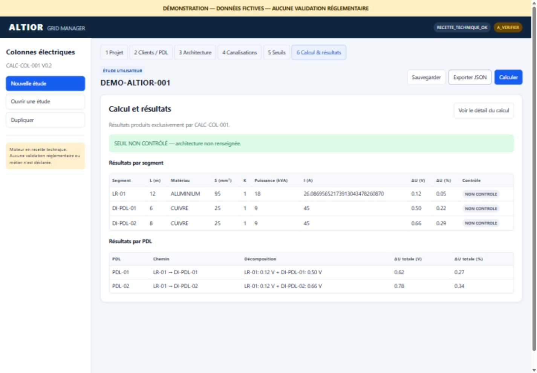Viewport: 537px width, 373px height.
Task: Run the Calculer button
Action: click(x=508, y=77)
